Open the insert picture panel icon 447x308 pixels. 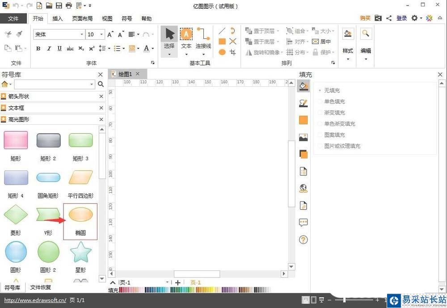(304, 137)
